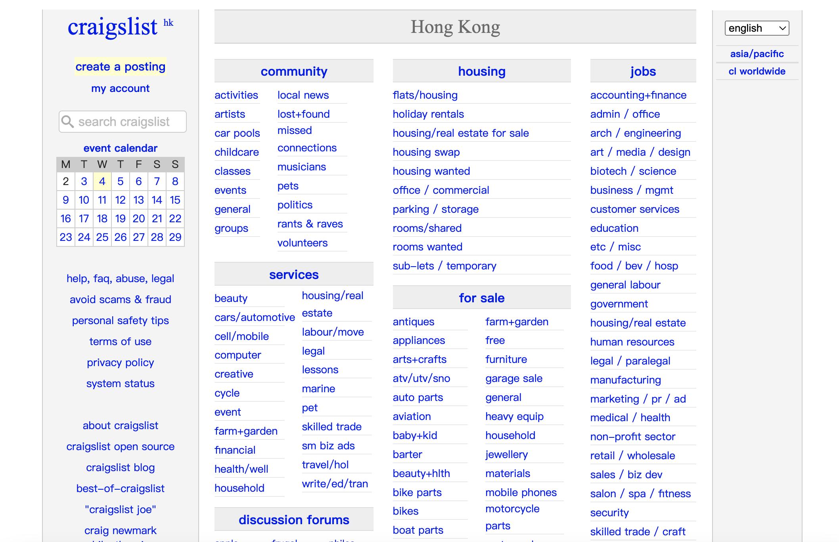Go to avoid scams & fraud
This screenshot has width=839, height=542.
point(120,300)
